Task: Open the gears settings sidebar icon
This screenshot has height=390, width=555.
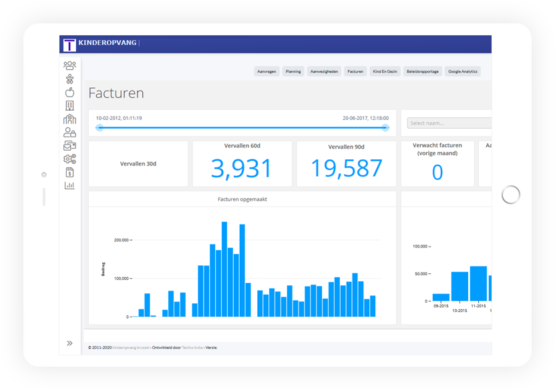Action: tap(69, 159)
